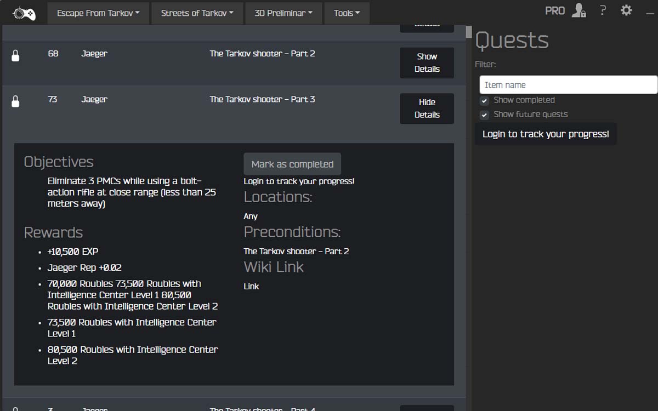Click the +10,500 EXP reward text
658x411 pixels.
point(73,252)
